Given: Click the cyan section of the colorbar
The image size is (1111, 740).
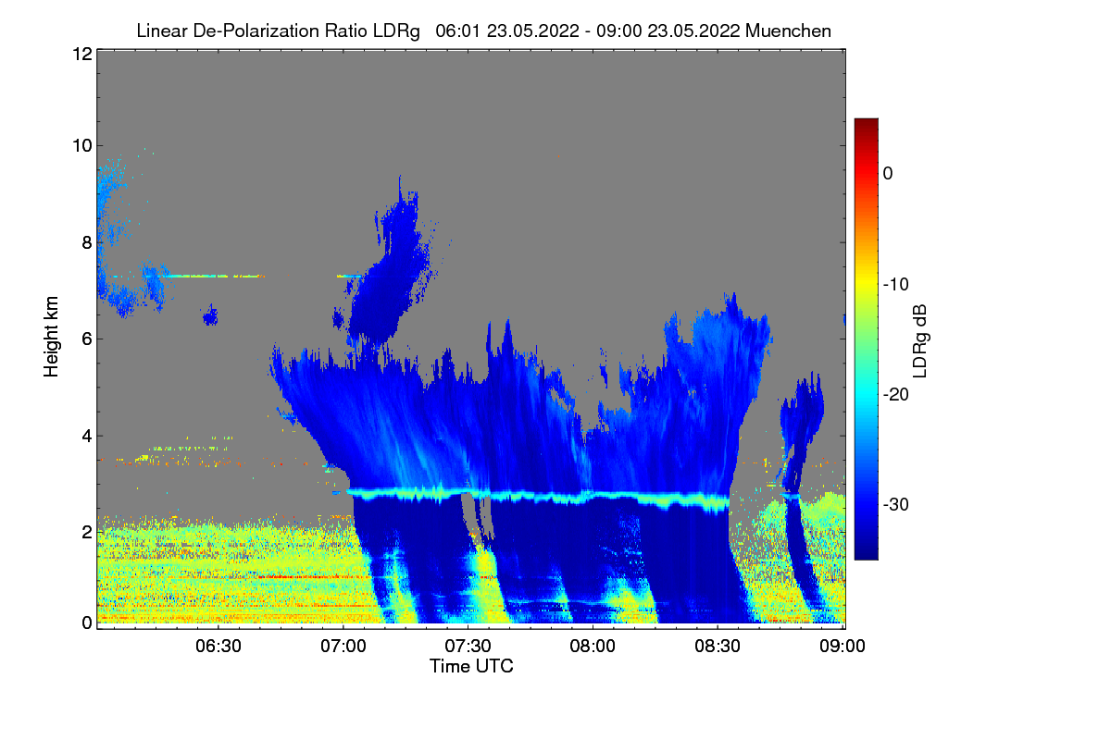Looking at the screenshot, I should click(866, 395).
